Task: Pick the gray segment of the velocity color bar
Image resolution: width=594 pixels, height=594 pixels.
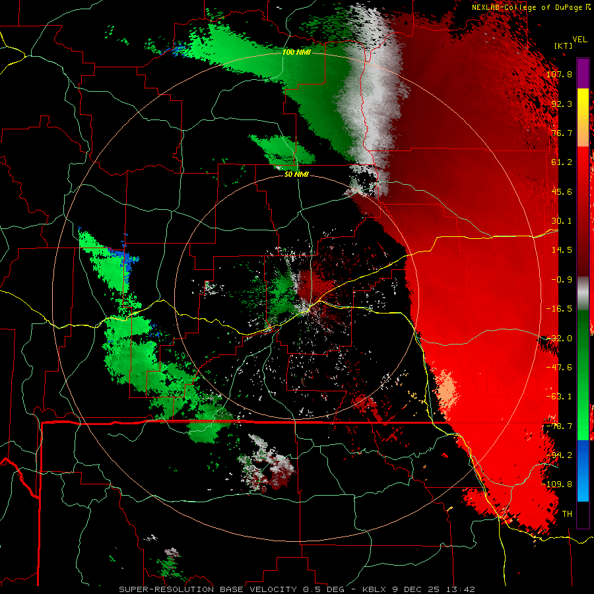Action: [x=583, y=294]
